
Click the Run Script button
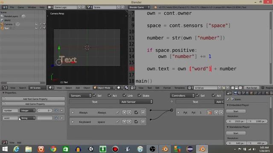coord(252,88)
